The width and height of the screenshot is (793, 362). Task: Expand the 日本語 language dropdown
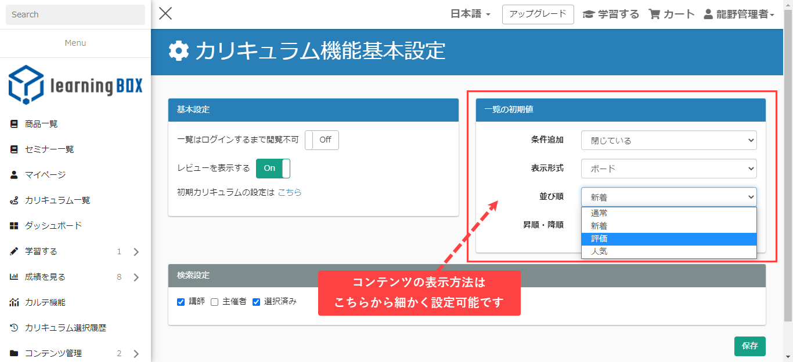[470, 14]
